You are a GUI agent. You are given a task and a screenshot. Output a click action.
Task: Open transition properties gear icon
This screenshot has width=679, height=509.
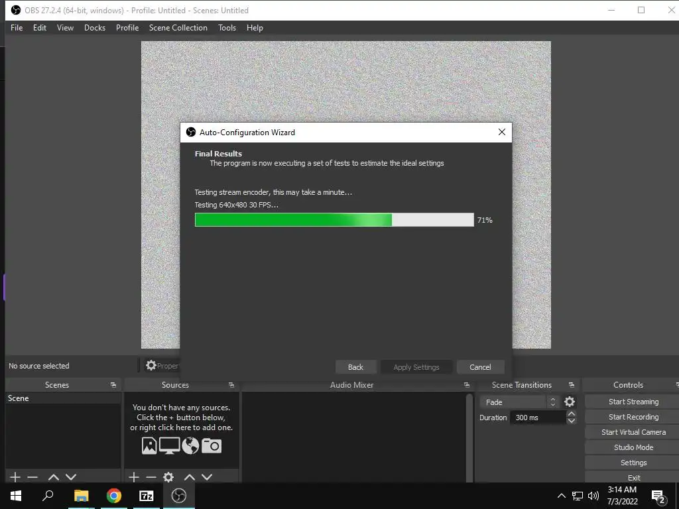pyautogui.click(x=570, y=402)
